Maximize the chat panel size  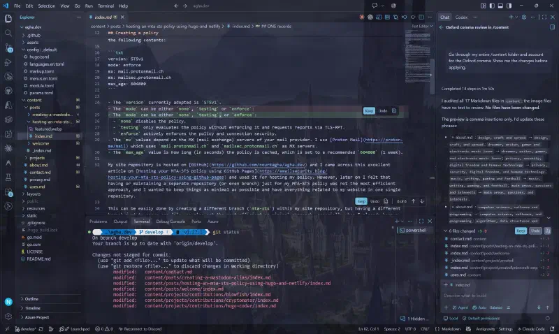[544, 17]
